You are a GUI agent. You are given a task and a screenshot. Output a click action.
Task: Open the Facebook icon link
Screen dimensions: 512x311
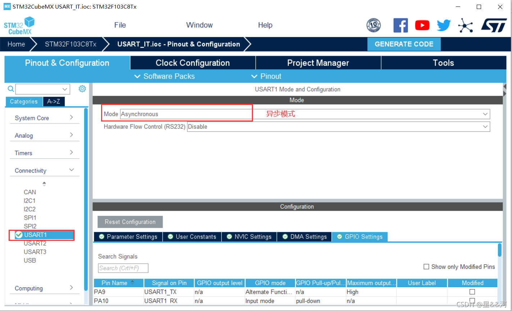(x=400, y=25)
